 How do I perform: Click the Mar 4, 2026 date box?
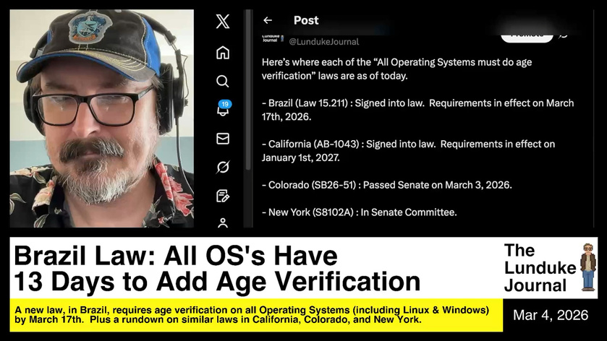point(551,316)
